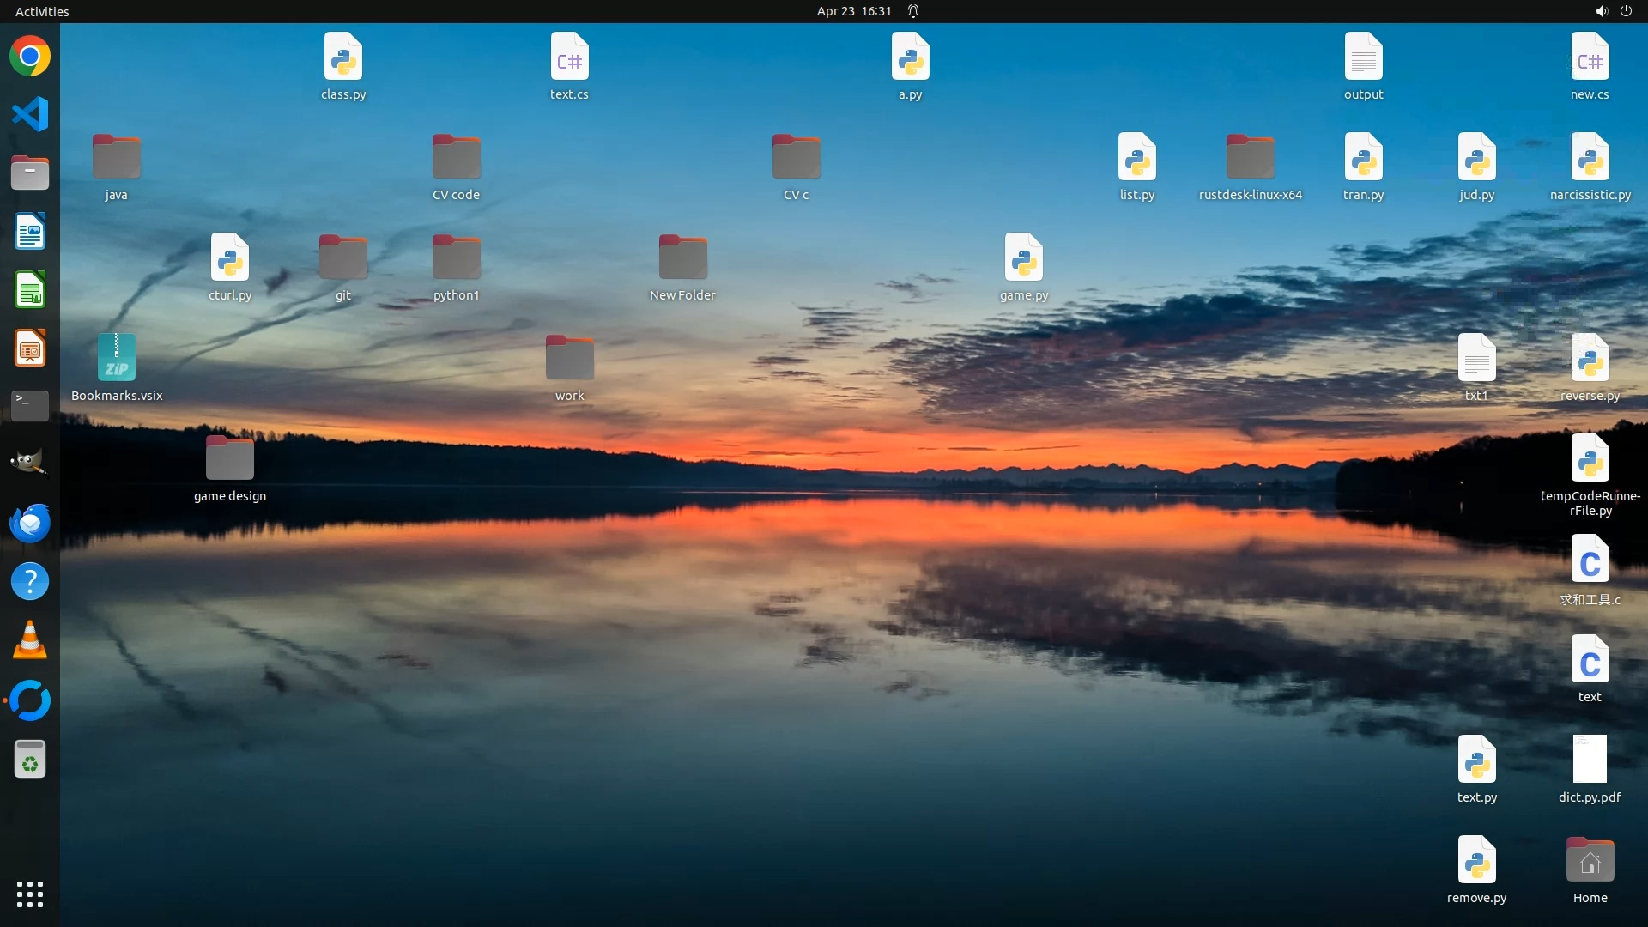Open Google Chrome from the dock
1648x927 pixels.
pos(30,57)
